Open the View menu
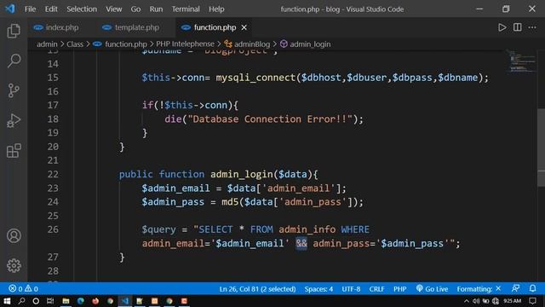The height and width of the screenshot is (307, 545). [113, 9]
